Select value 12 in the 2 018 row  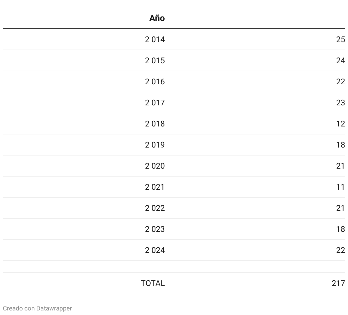341,124
